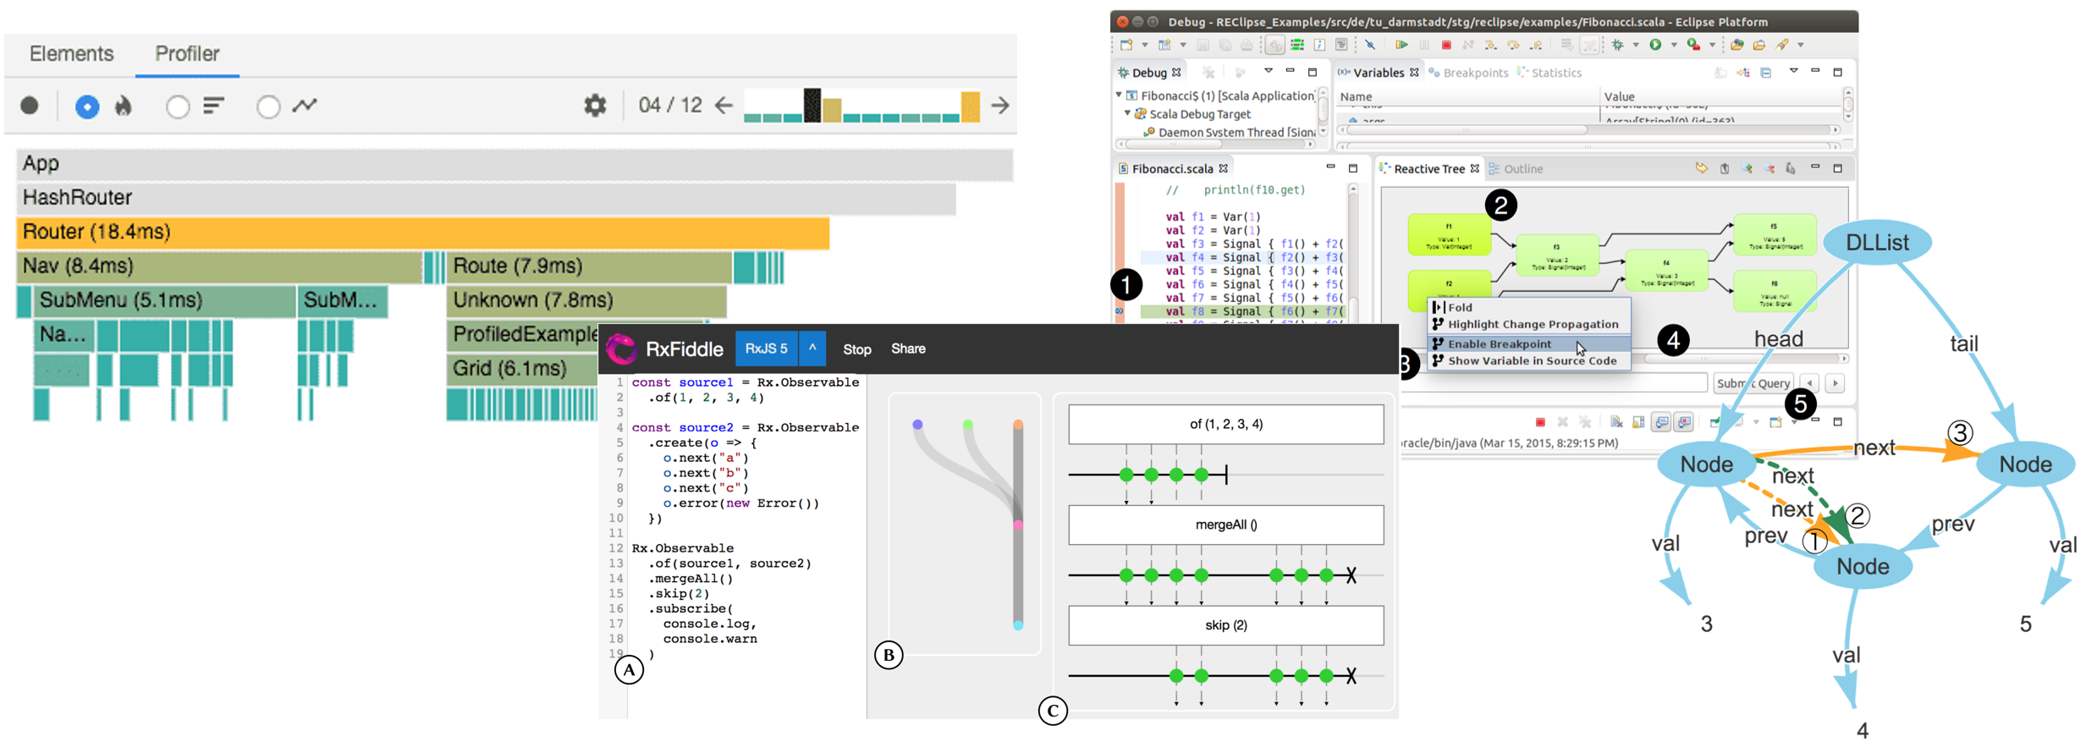This screenshot has width=2086, height=753.
Task: Select the ranked chart radio button
Action: [178, 107]
